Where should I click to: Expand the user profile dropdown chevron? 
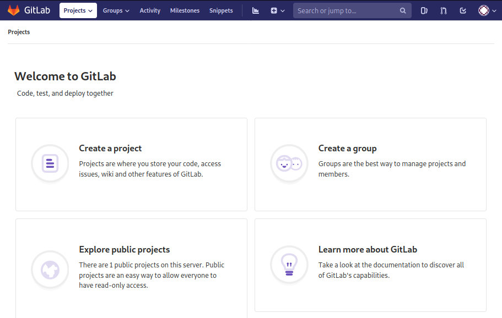pos(494,11)
